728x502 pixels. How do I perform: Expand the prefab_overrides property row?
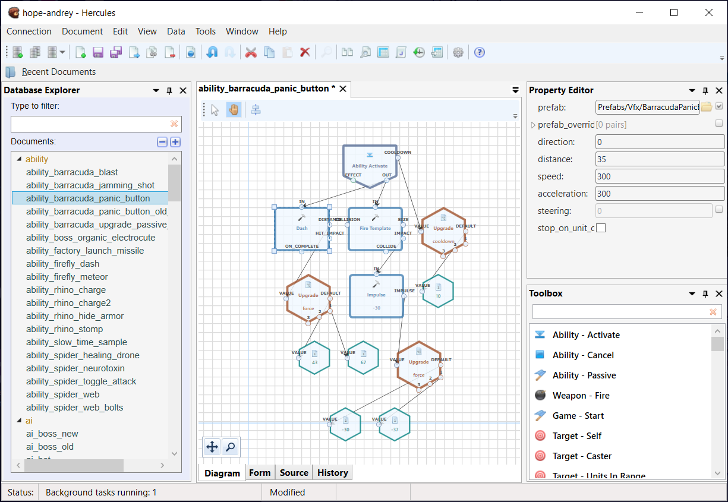coord(533,125)
